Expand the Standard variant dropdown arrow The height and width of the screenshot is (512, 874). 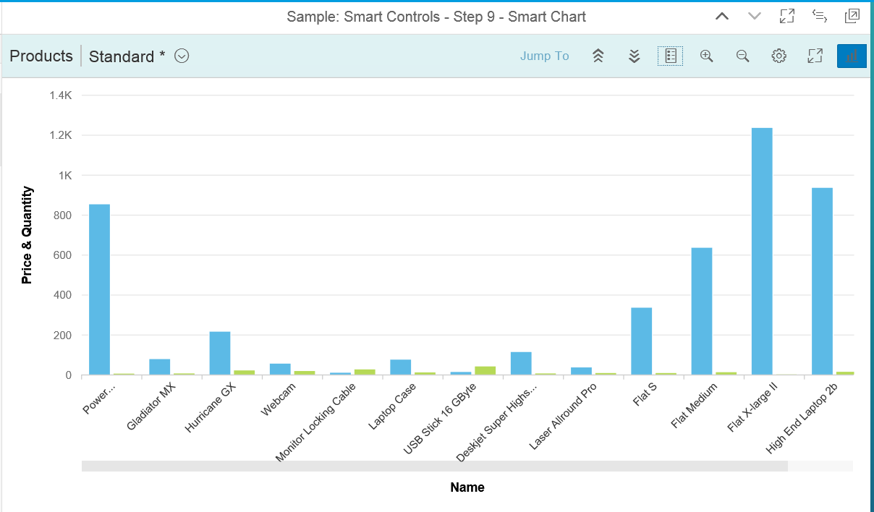click(x=182, y=56)
